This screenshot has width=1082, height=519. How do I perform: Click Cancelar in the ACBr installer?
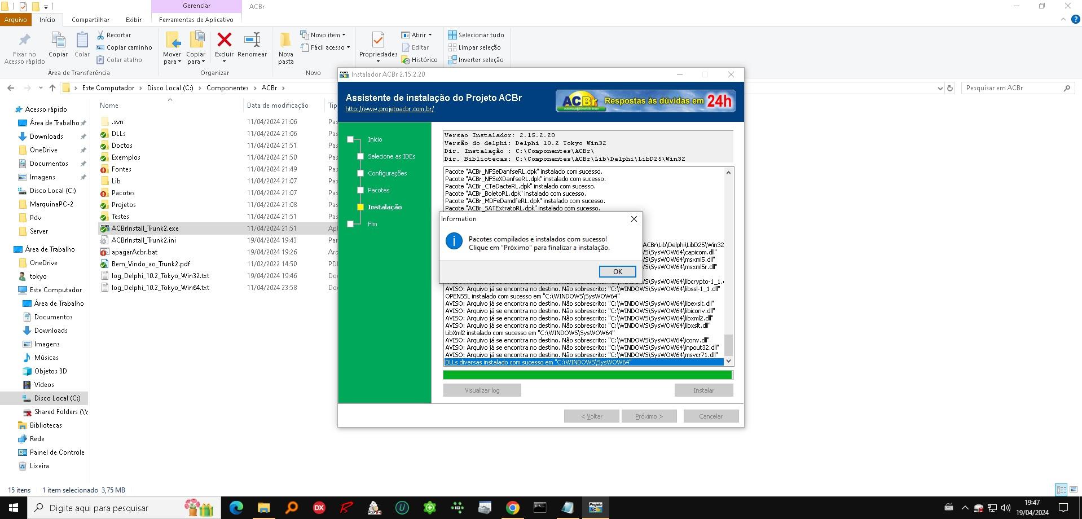coord(711,416)
